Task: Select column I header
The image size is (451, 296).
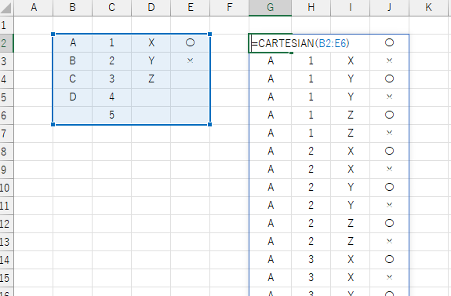Action: pos(351,8)
